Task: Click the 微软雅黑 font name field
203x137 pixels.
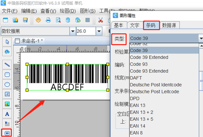Action: (x=35, y=31)
